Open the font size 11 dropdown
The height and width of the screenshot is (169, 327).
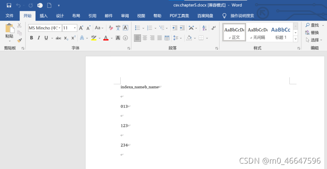[75, 28]
